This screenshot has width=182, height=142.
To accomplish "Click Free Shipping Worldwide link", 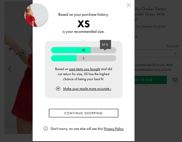I will pyautogui.click(x=151, y=26).
